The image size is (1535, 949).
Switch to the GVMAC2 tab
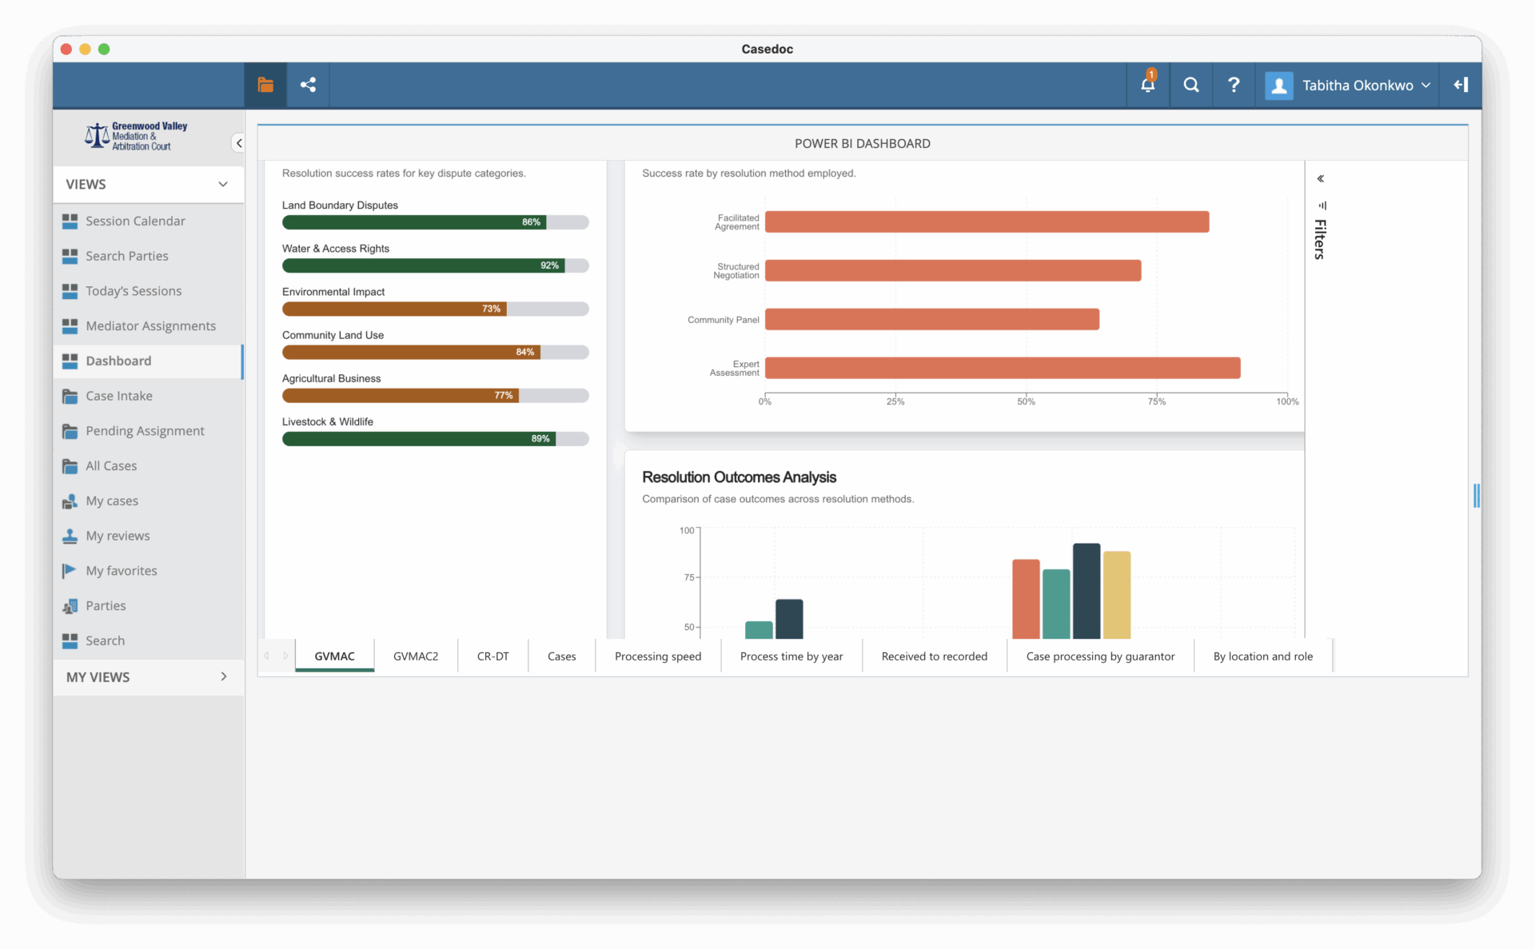pos(416,656)
